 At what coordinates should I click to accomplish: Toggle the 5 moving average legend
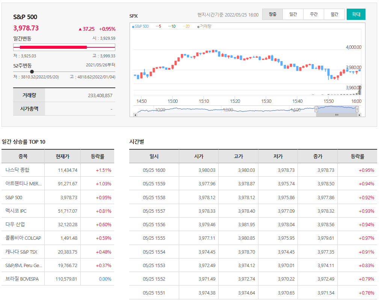158,26
